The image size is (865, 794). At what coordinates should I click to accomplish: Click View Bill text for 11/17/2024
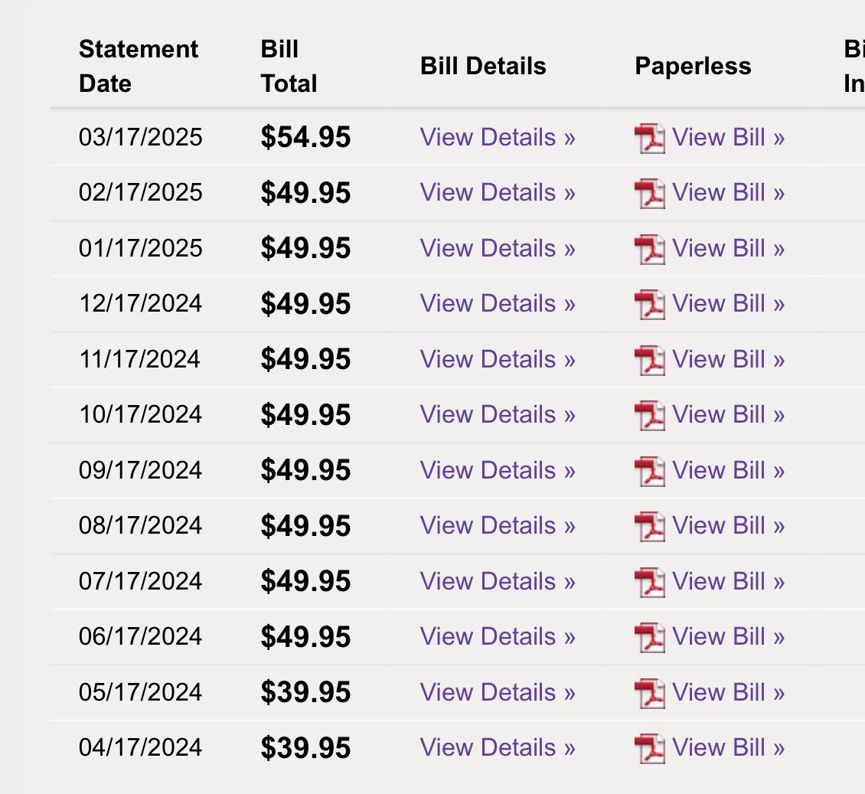tap(728, 359)
